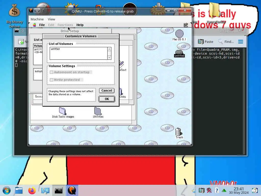
Task: Expand hidden tray icons arrow
Action: (224, 190)
